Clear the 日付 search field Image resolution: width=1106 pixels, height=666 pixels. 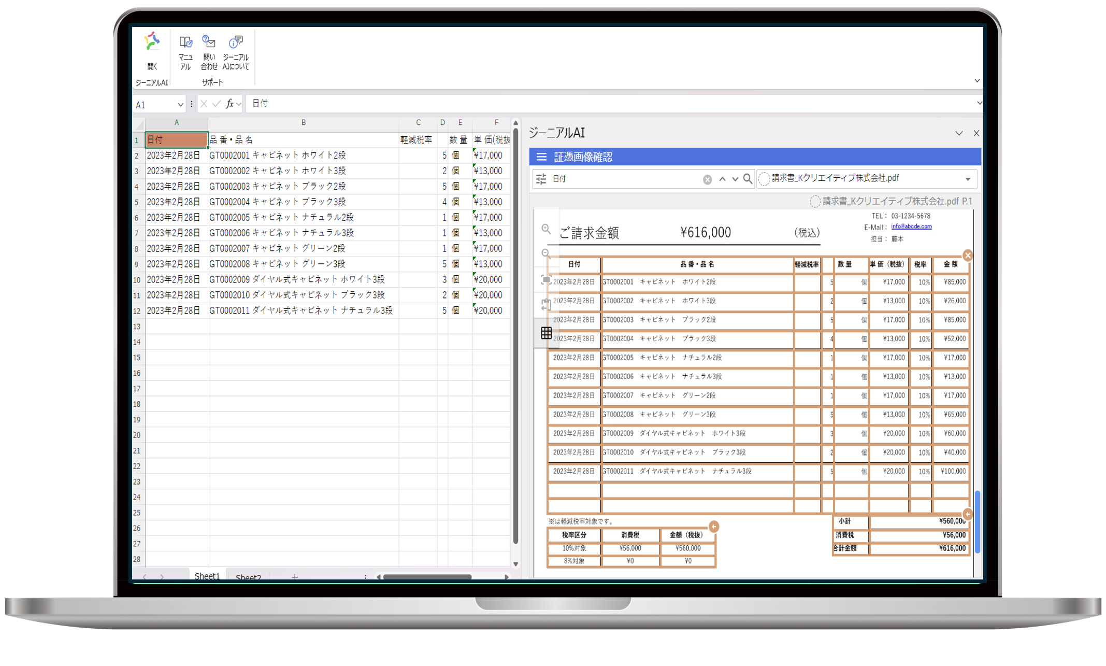point(707,179)
